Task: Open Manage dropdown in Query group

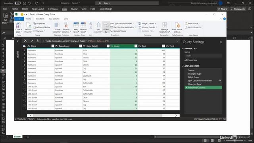Action: point(39,31)
